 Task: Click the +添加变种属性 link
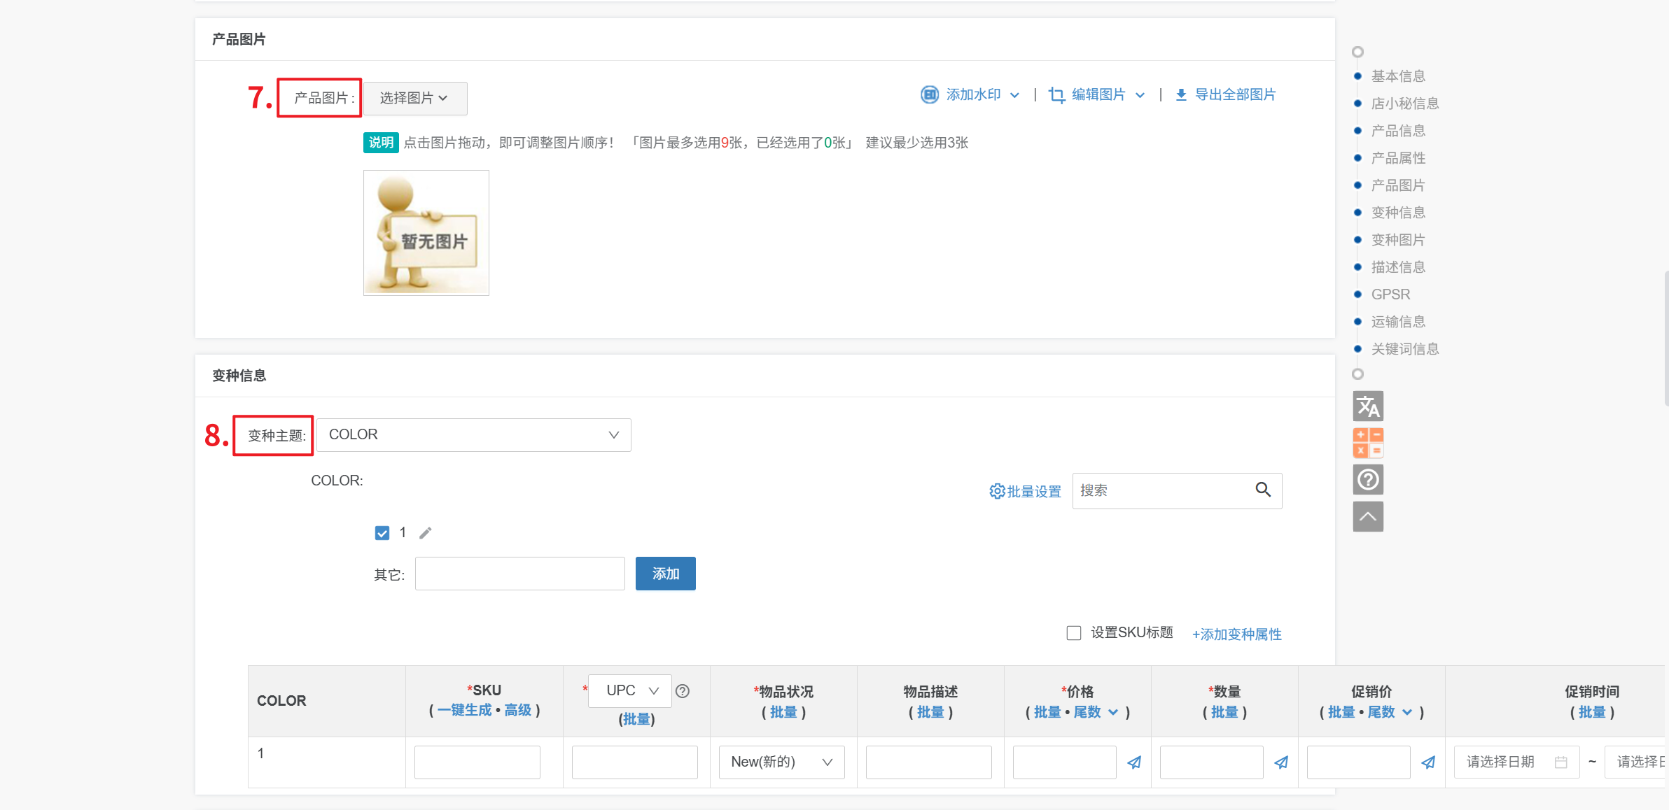click(x=1236, y=634)
